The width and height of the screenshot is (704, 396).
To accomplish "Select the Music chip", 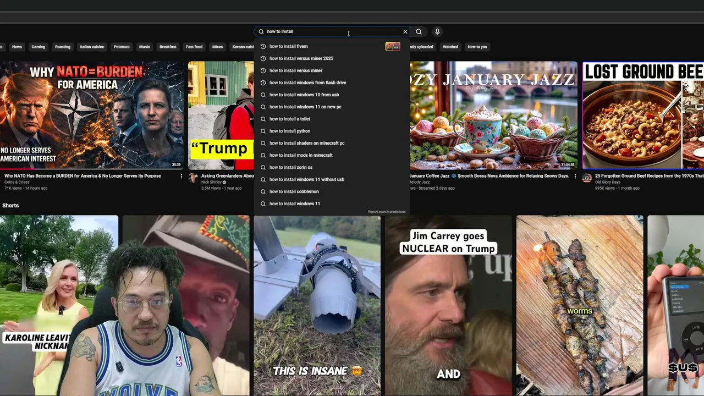I will pos(145,47).
